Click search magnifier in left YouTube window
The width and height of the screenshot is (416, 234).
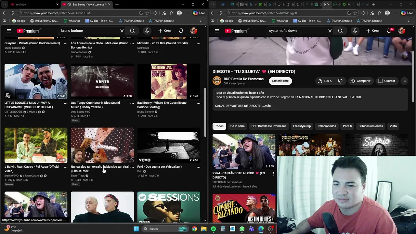tap(132, 31)
